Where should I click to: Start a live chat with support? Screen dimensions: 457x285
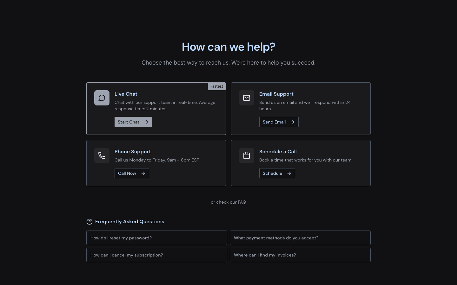[133, 122]
